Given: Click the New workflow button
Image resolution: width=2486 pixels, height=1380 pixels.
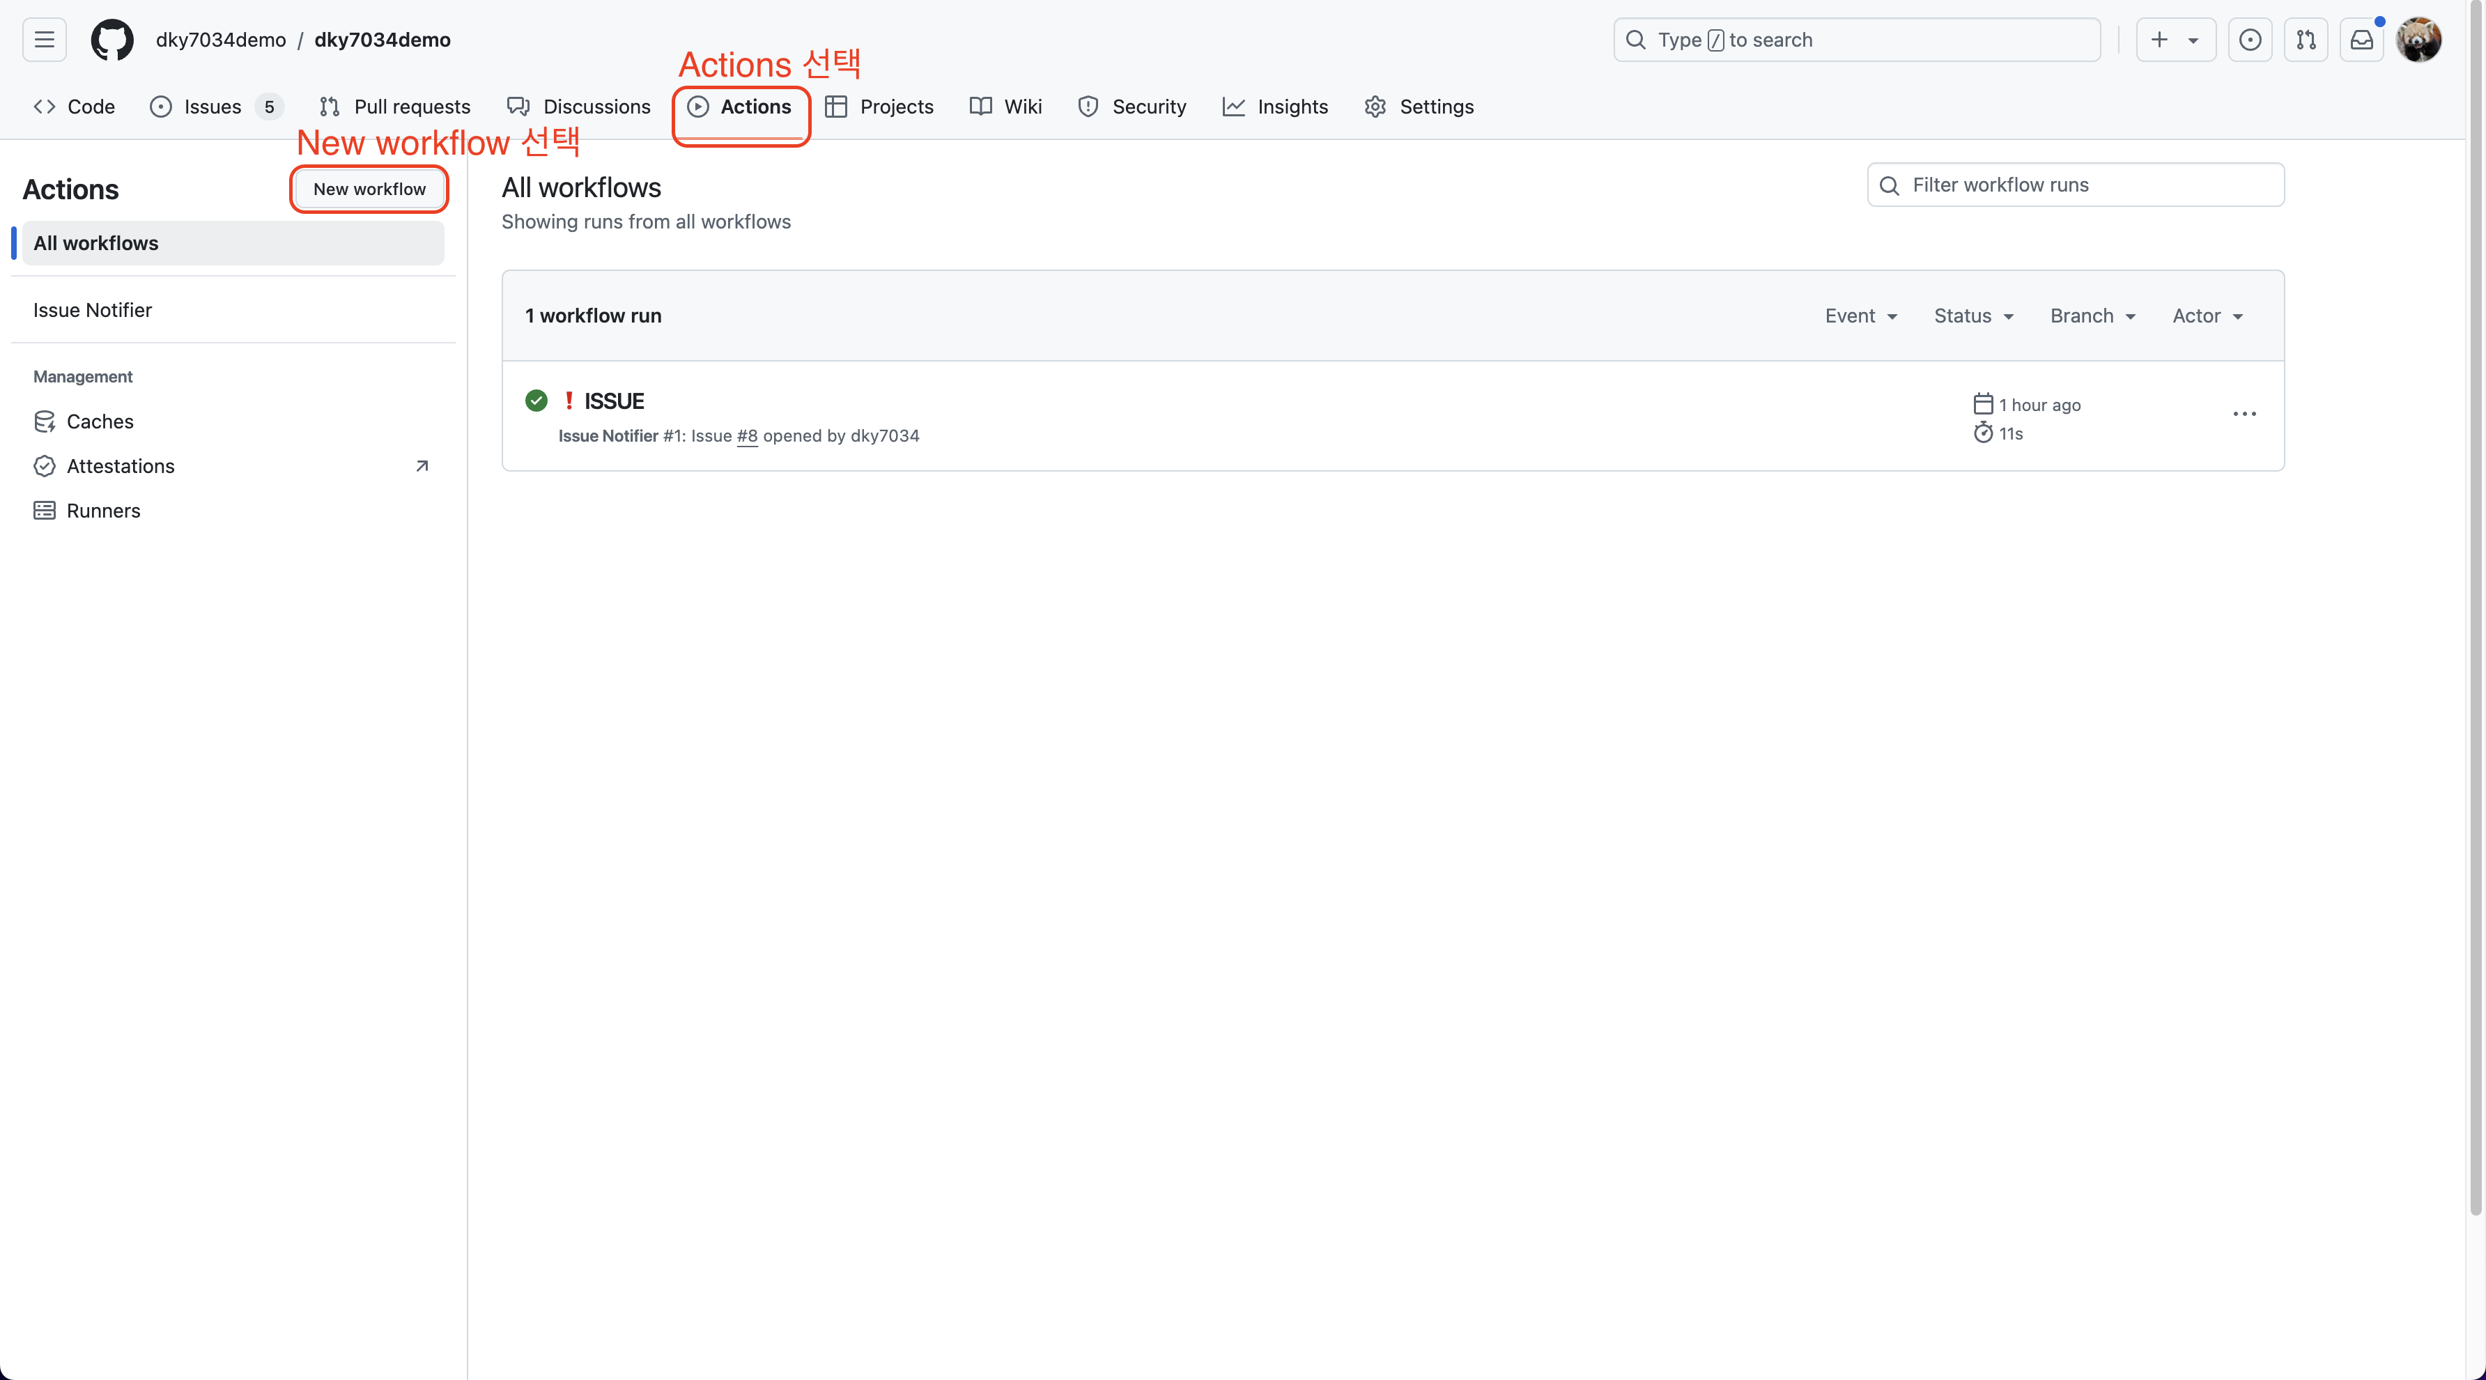Looking at the screenshot, I should click(x=369, y=189).
